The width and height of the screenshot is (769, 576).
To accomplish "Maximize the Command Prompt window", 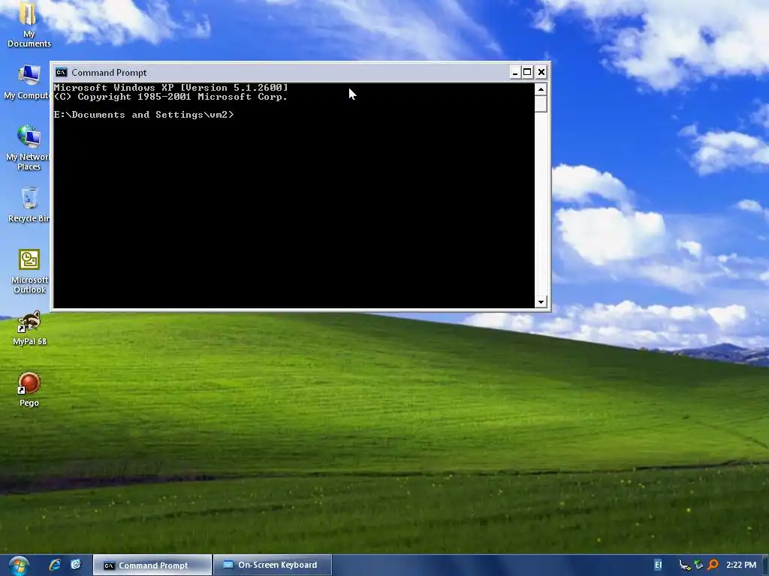I will click(x=527, y=73).
